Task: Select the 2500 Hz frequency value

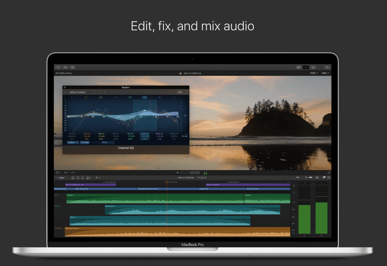Action: (145, 134)
